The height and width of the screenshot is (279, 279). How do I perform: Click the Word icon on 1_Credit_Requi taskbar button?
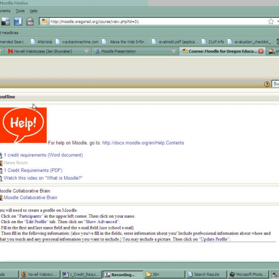[65, 275]
